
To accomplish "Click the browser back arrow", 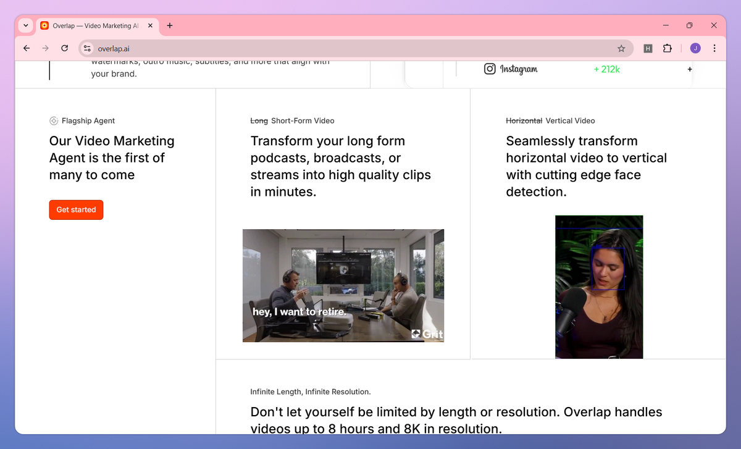I will (26, 48).
